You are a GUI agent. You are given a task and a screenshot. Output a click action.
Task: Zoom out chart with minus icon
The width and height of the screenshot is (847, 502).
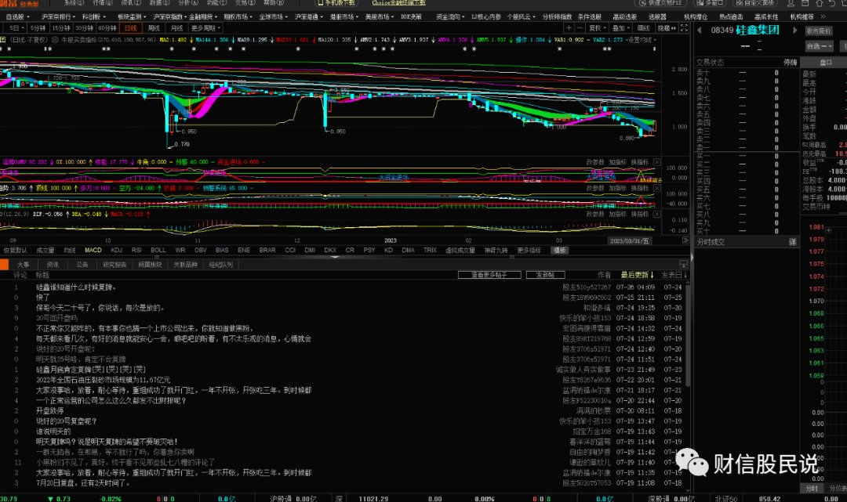[580, 28]
